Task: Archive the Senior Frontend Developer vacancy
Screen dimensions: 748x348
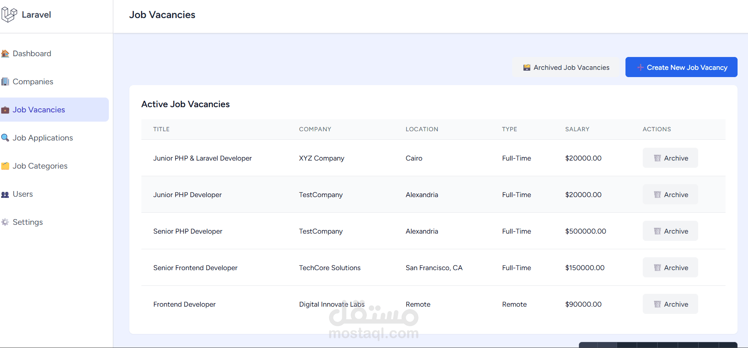Action: [x=670, y=268]
